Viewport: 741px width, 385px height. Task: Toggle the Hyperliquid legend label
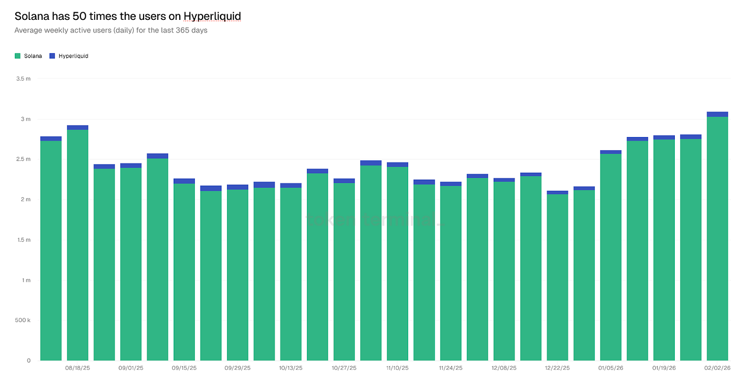tap(73, 56)
